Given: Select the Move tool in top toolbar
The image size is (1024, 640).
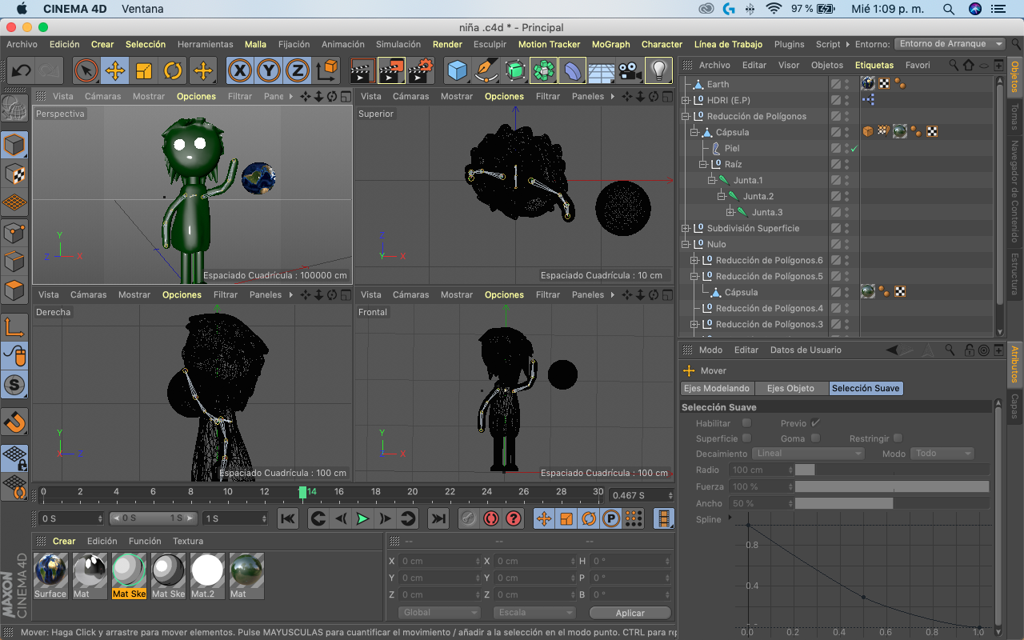Looking at the screenshot, I should click(x=115, y=70).
